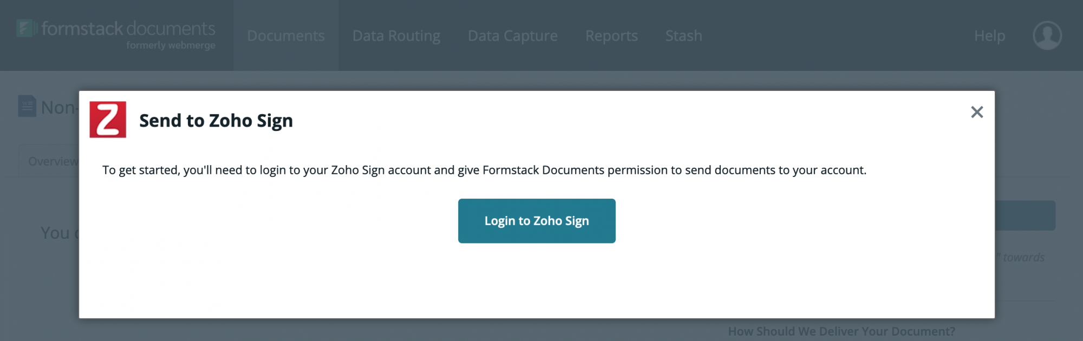This screenshot has width=1083, height=341.
Task: Open the Help link in the header
Action: [x=989, y=36]
